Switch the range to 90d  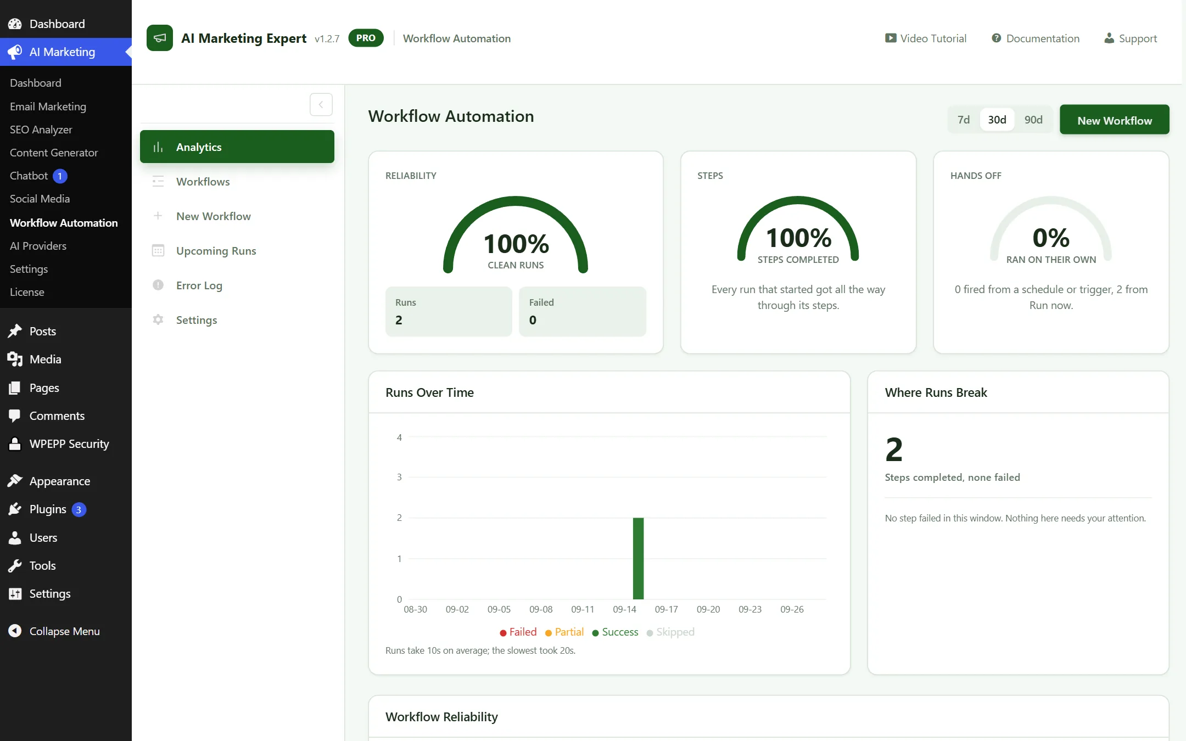(1033, 120)
